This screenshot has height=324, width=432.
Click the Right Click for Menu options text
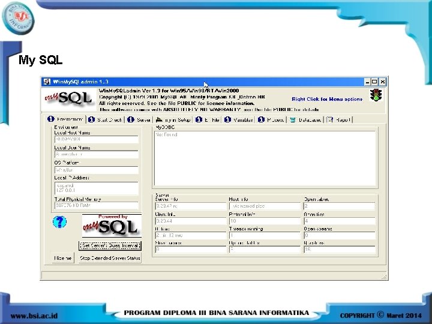[x=327, y=99]
